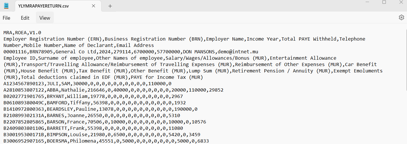Select the YLYMRAPAYERETURN.csv tab
Image resolution: width=407 pixels, height=144 pixels.
43,6
